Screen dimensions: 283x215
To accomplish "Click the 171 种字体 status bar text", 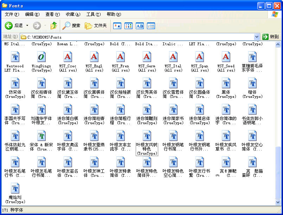I will click(x=13, y=210).
